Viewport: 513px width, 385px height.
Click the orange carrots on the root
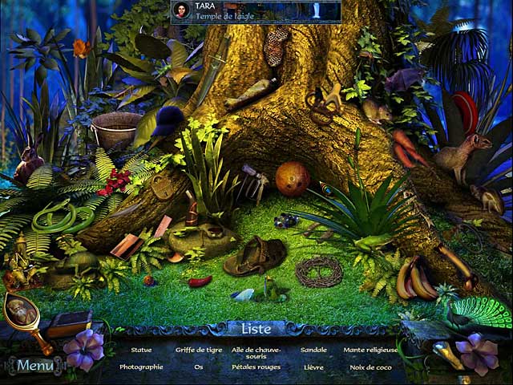coord(409,150)
